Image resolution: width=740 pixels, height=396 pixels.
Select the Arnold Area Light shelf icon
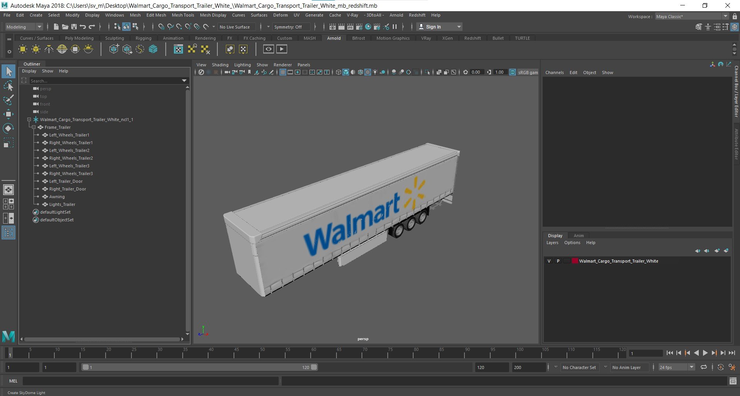pyautogui.click(x=23, y=49)
